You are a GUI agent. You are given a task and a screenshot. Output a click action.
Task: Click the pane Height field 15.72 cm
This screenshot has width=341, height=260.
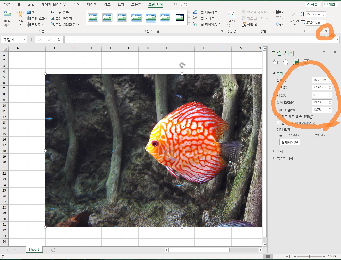(320, 80)
